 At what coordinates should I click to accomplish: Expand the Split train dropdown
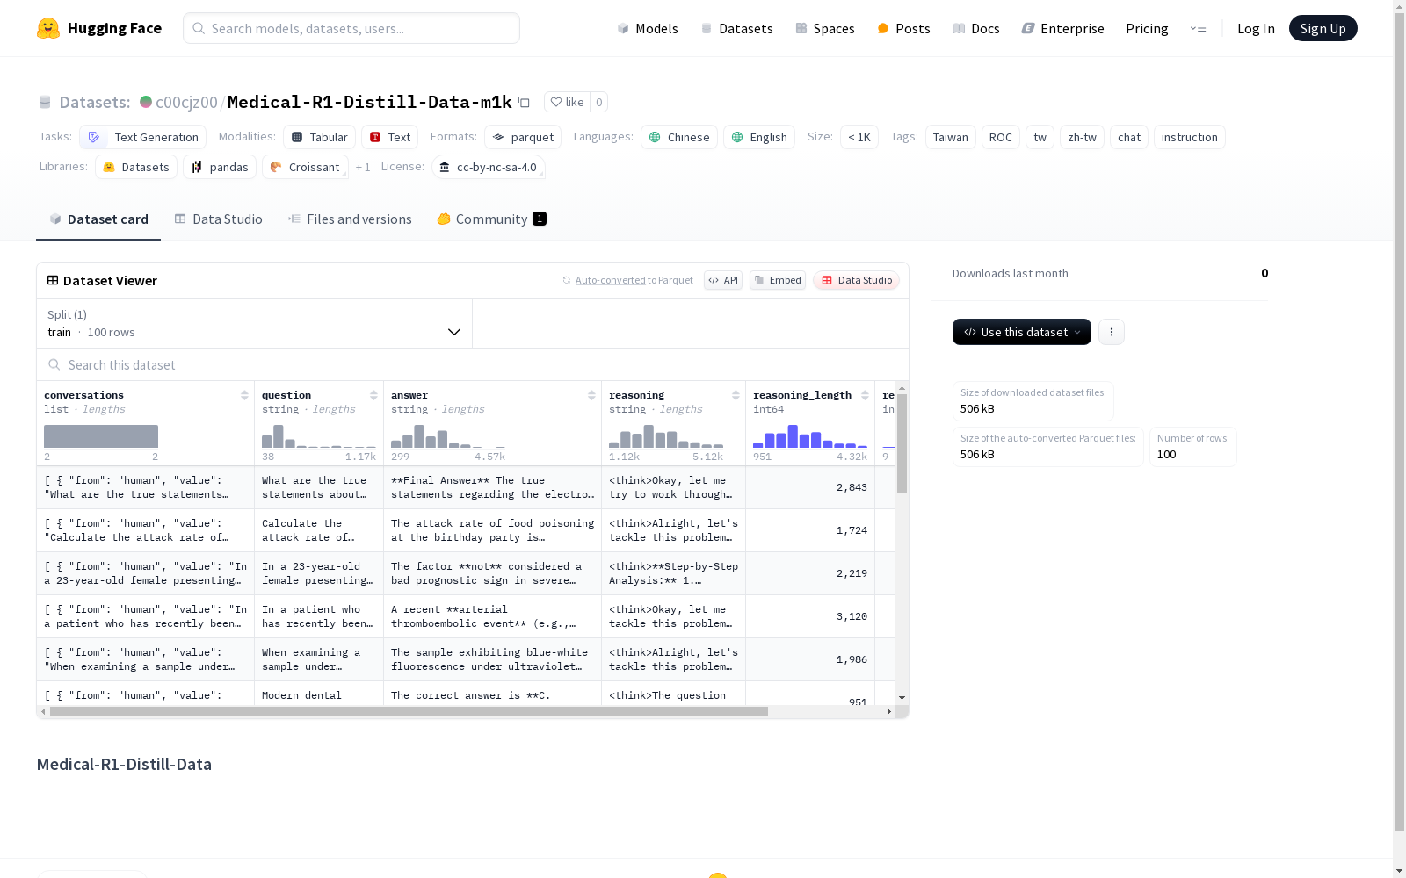pos(255,323)
